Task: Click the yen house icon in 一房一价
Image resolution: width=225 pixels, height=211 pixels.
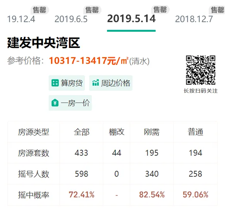Action: (55, 103)
